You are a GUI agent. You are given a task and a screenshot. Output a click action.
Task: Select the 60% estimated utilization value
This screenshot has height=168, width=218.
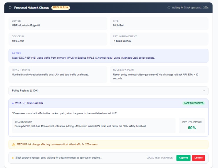tap(192, 128)
